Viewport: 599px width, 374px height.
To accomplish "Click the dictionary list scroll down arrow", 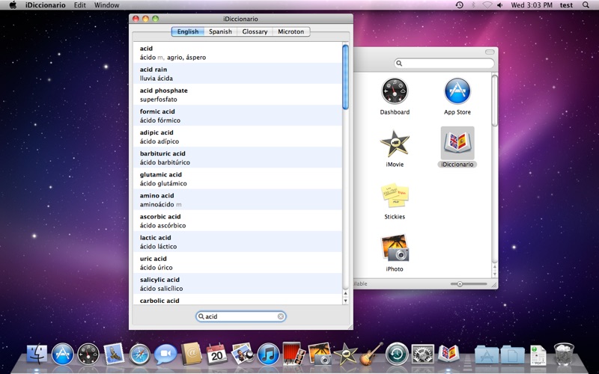I will [345, 301].
